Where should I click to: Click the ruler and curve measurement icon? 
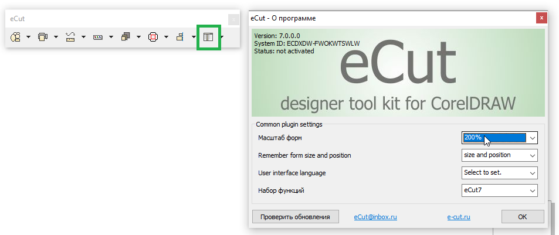pyautogui.click(x=70, y=37)
